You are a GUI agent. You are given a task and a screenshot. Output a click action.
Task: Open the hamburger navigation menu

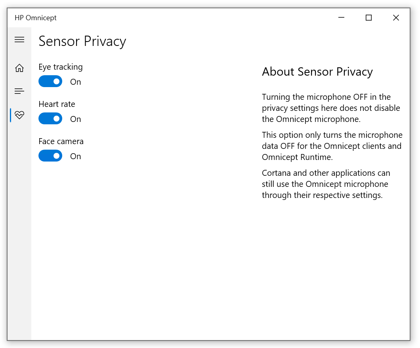[x=19, y=40]
